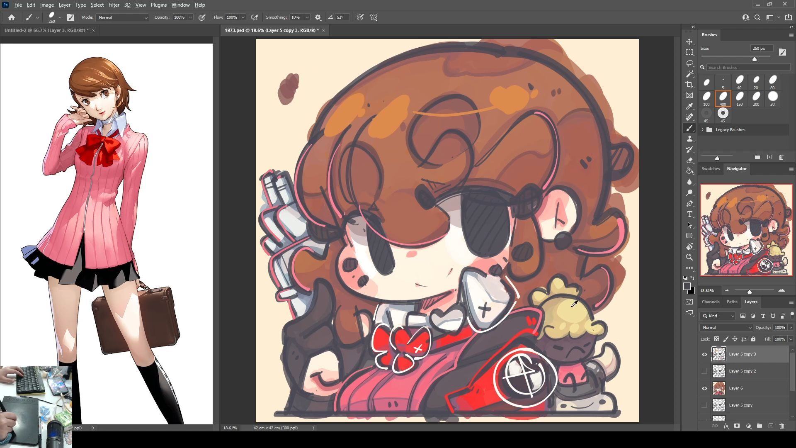
Task: Select the Clone Stamp tool
Action: (x=689, y=139)
